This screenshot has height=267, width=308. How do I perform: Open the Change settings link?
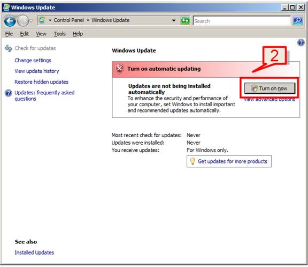coord(33,60)
